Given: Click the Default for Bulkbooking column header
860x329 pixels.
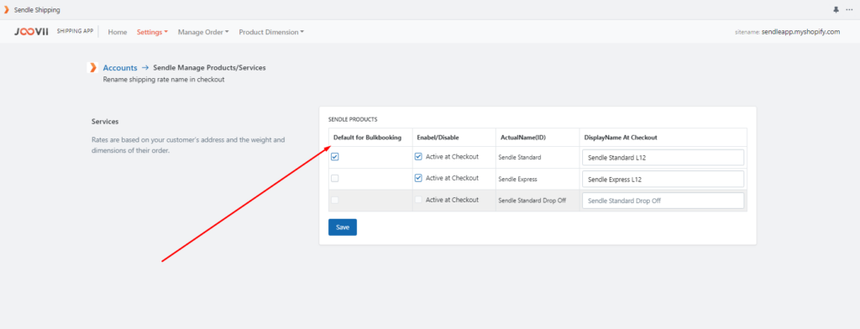Looking at the screenshot, I should click(368, 138).
